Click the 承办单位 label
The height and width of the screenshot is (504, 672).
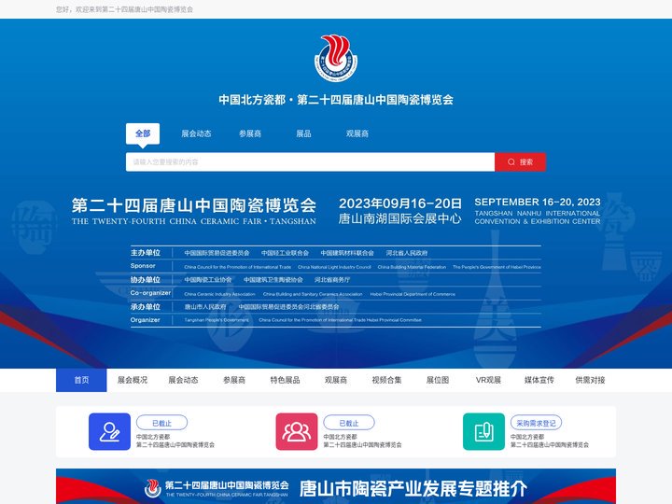146,307
